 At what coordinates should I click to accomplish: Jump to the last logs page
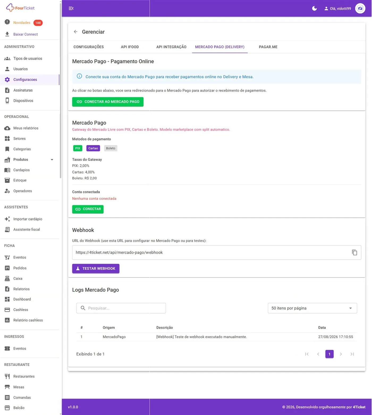click(x=352, y=354)
